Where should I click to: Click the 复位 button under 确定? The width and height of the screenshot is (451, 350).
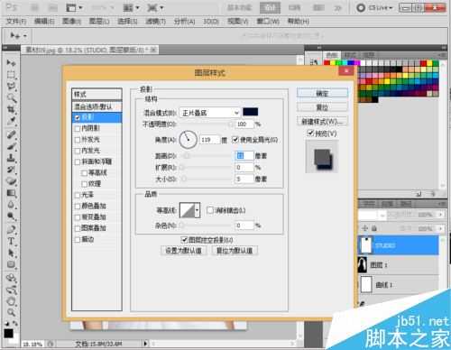click(x=322, y=107)
